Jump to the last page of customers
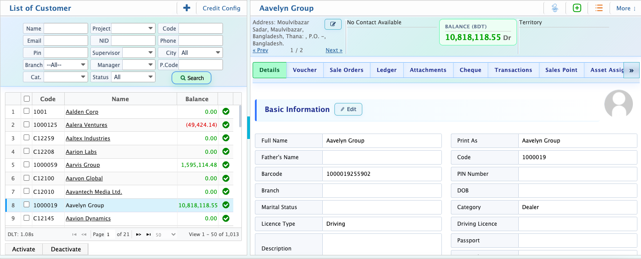Viewport: 641px width, 259px height. 148,234
